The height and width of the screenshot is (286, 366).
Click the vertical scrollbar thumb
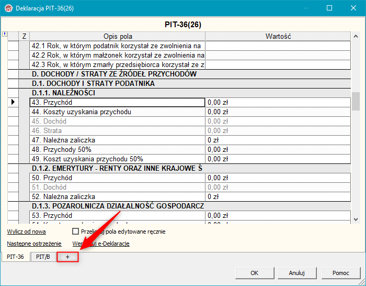[x=356, y=101]
